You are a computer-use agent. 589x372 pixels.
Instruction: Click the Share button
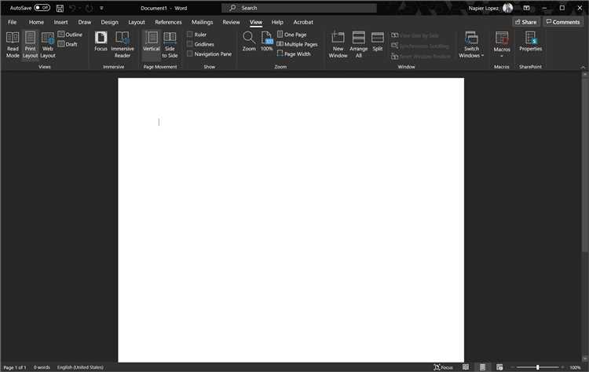pos(526,22)
